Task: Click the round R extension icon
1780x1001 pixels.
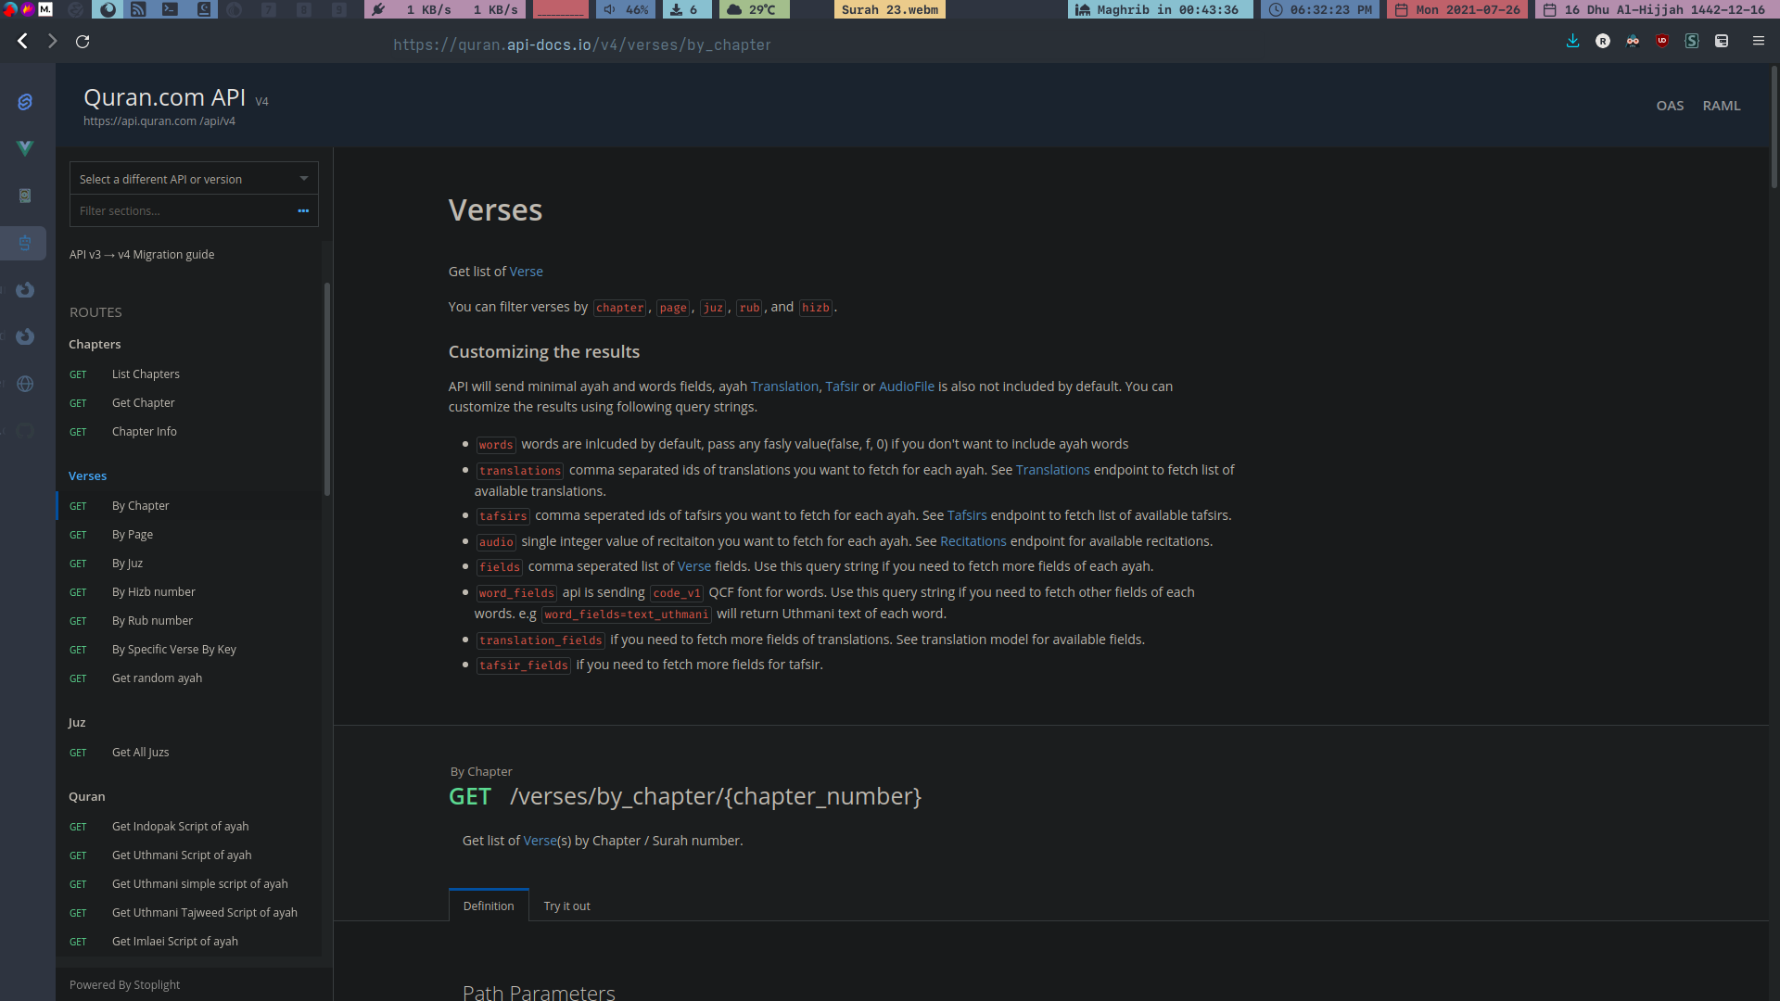Action: tap(1603, 41)
